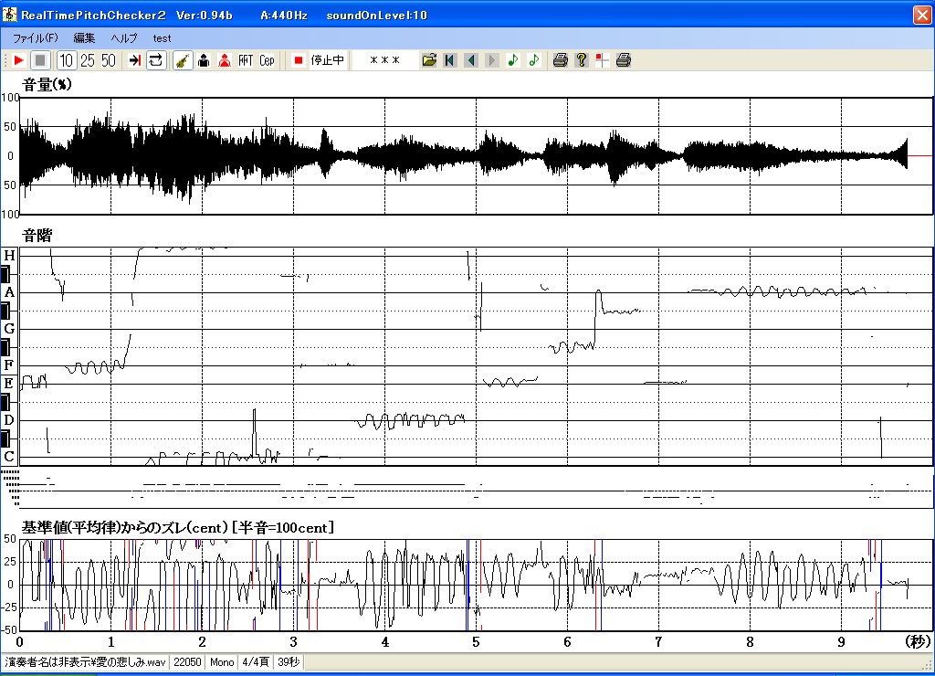Screen dimensions: 935x676
Task: Click the A note key label
Action: pos(9,292)
